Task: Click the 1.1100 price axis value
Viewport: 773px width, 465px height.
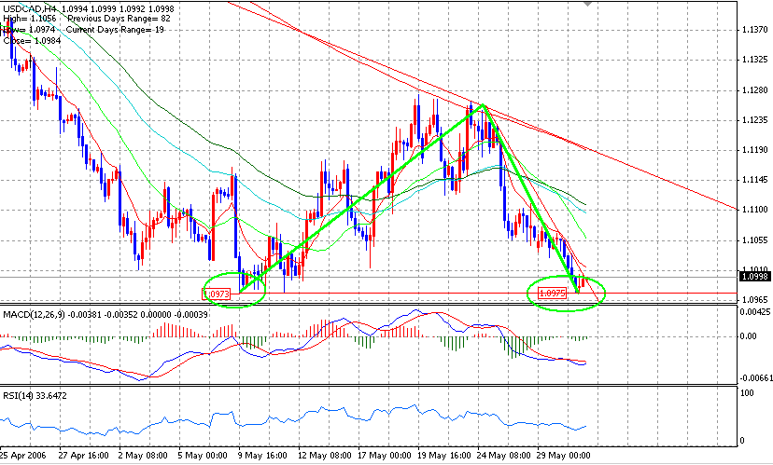Action: coord(754,210)
